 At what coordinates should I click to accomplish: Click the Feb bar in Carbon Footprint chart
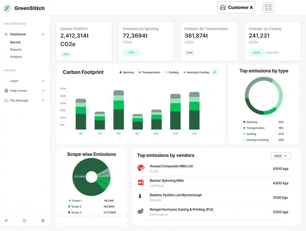pos(100,121)
